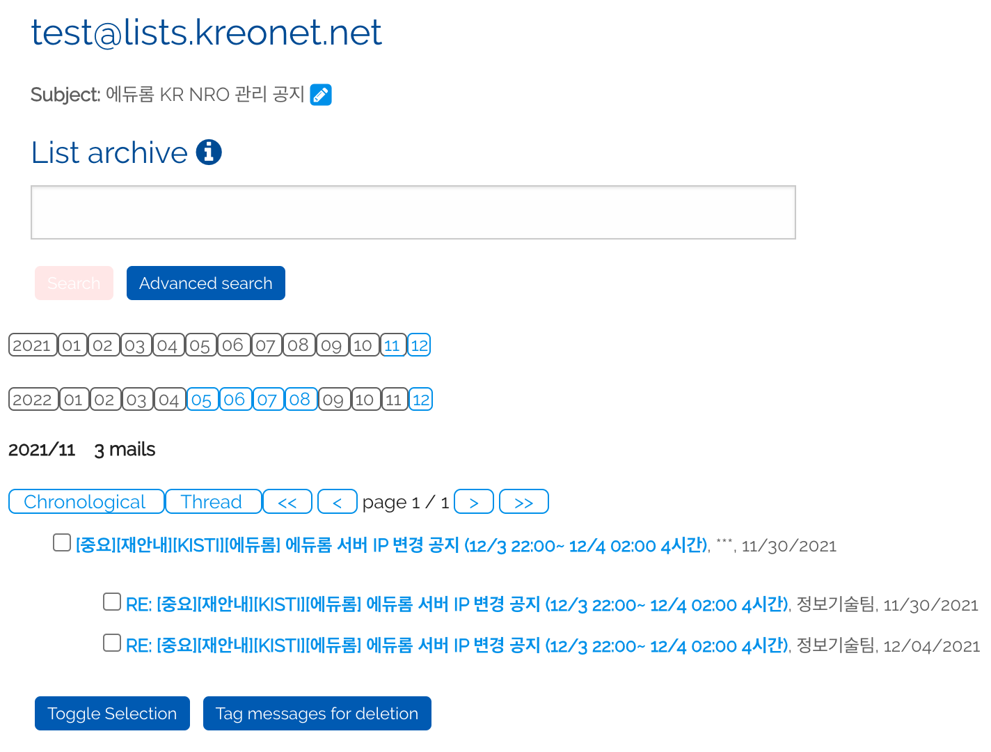Open the test@lists.kreonet.net list heading link
Screen dimensions: 991x752
coord(207,33)
